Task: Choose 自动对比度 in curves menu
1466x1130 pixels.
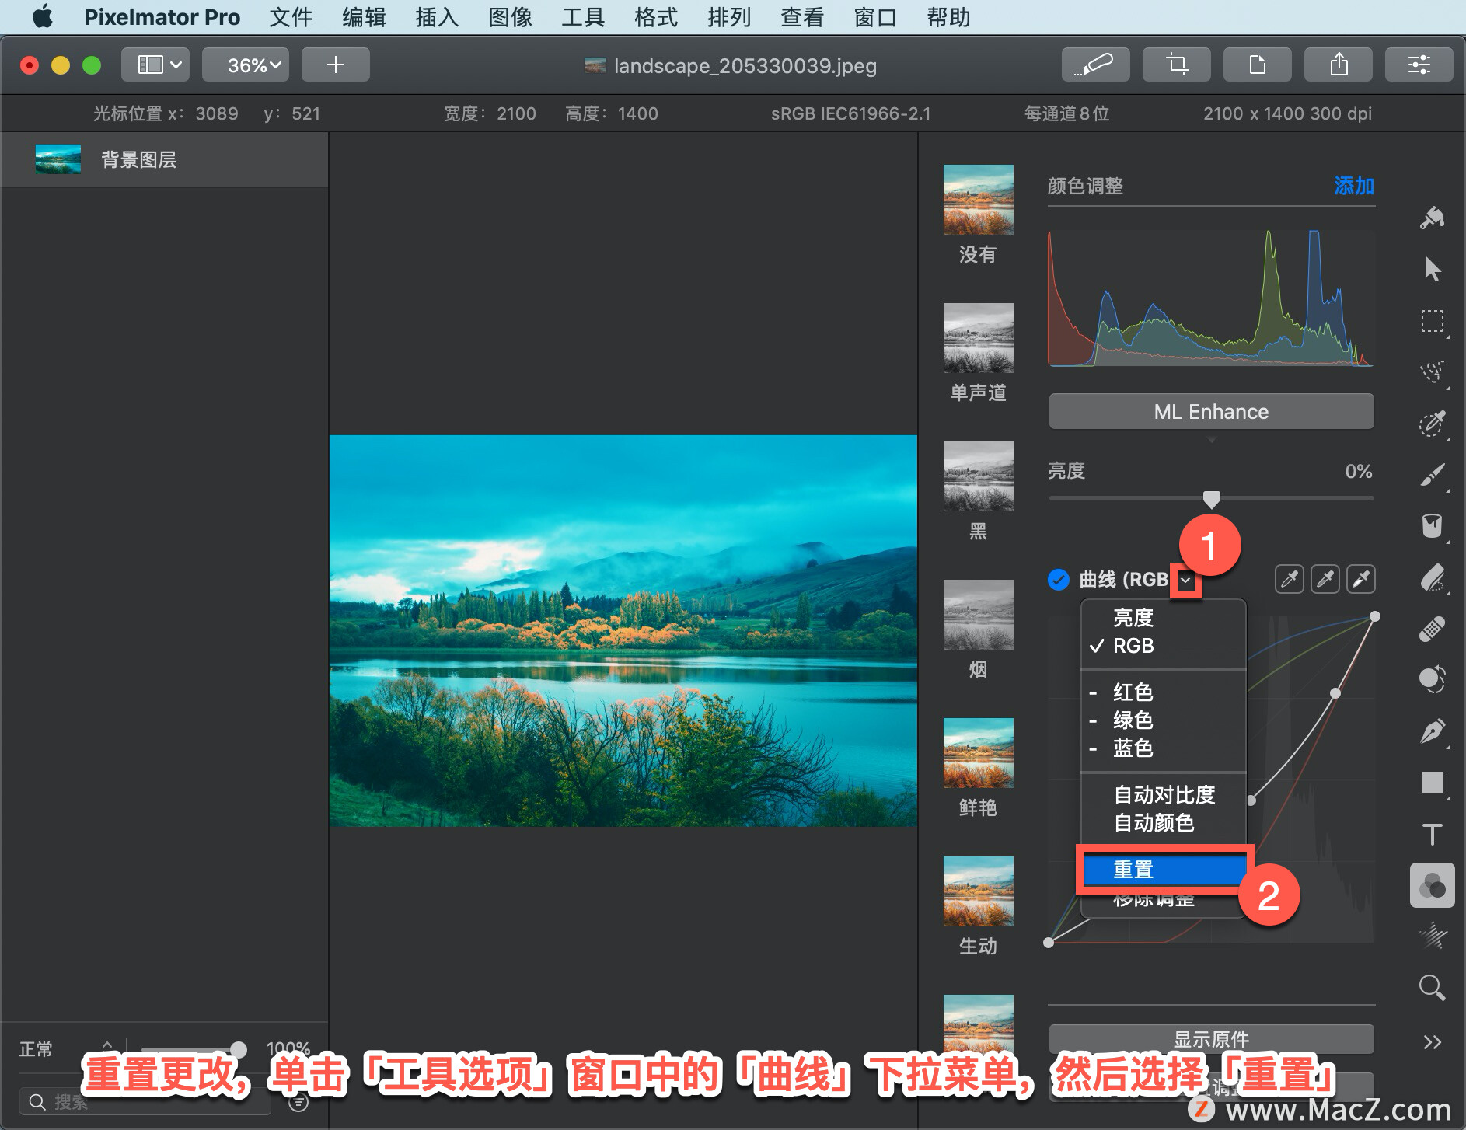Action: pos(1164,794)
